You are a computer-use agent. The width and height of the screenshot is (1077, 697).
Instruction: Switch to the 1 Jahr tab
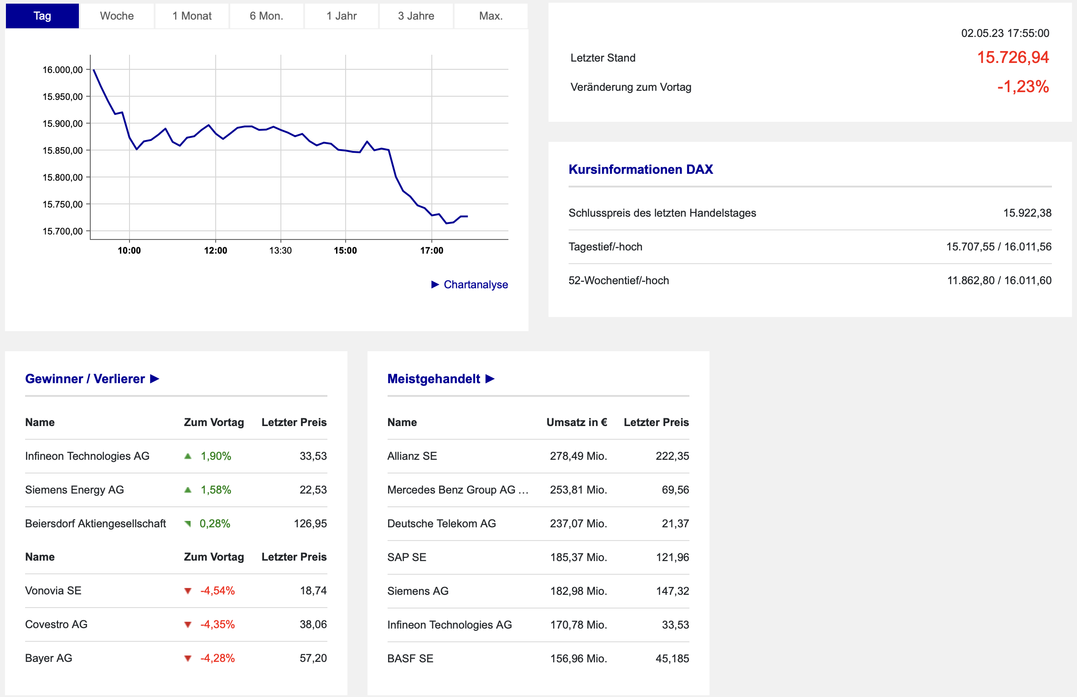click(341, 16)
